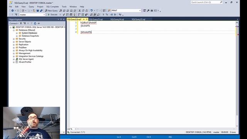247x139 pixels.
Task: Open the Query menu
Action: pos(31,7)
